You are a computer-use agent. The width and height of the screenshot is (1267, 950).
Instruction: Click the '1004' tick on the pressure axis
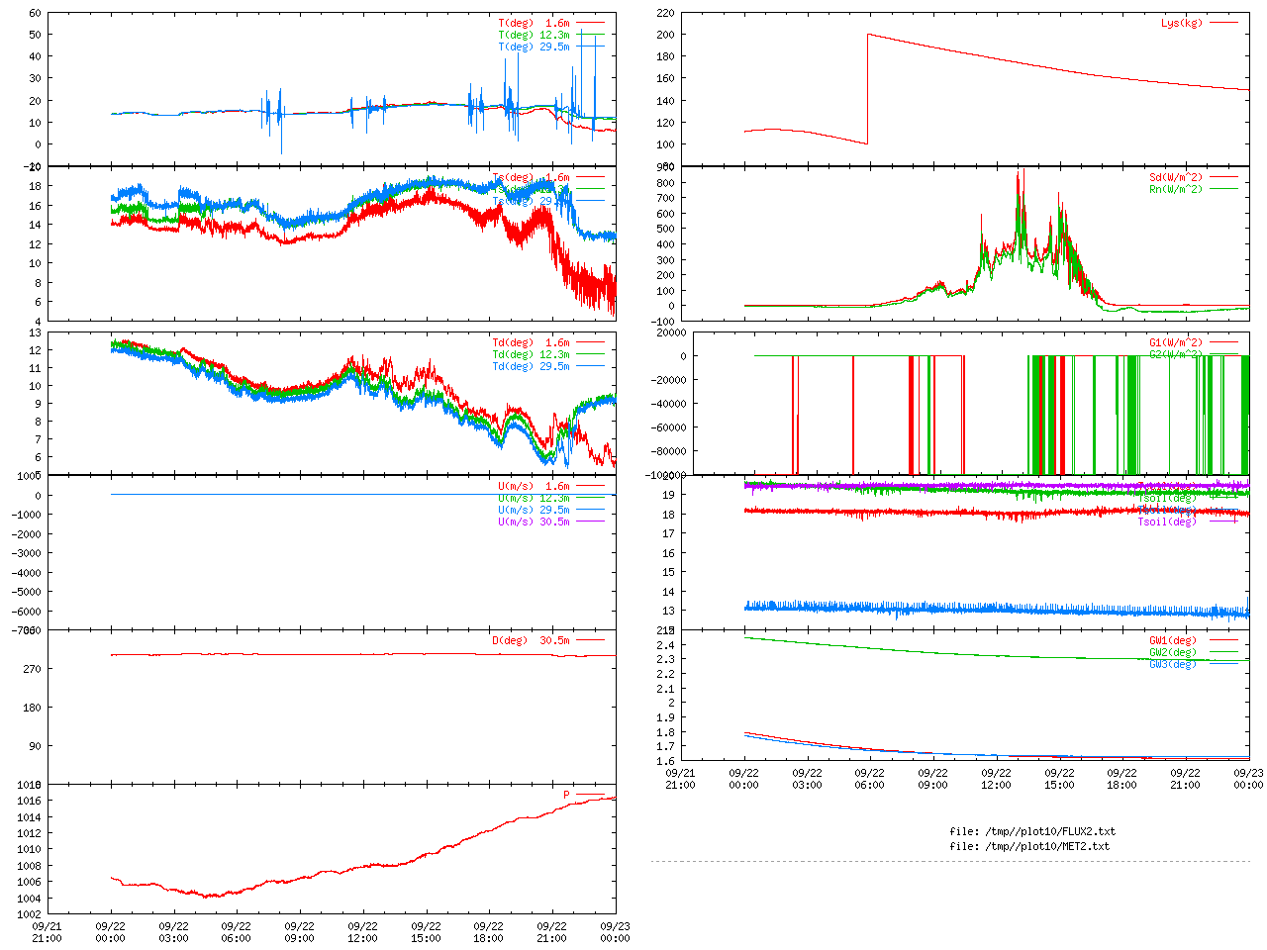coord(30,898)
